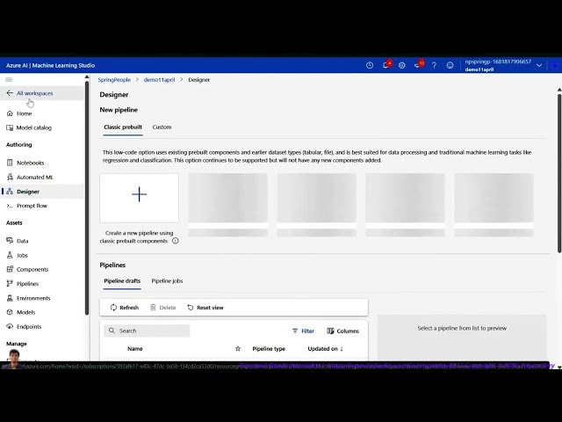The height and width of the screenshot is (422, 562).
Task: Go to demo11april breadcrumb link
Action: tap(159, 80)
